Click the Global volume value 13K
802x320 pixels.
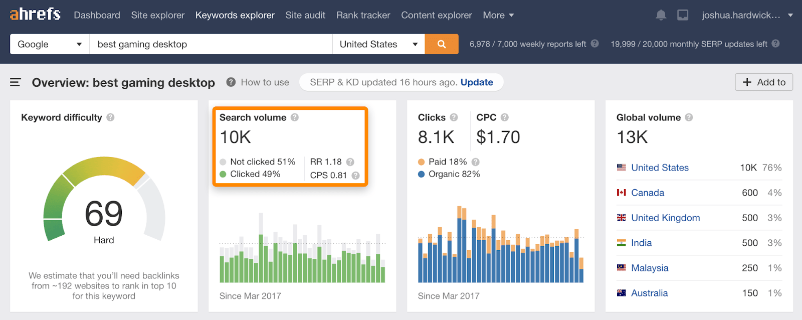pos(632,137)
